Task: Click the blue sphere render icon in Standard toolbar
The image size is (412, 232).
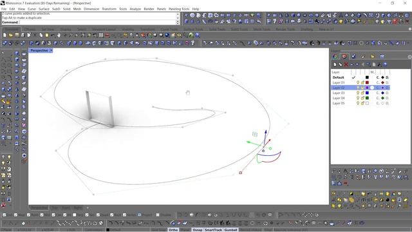Action: point(167,35)
